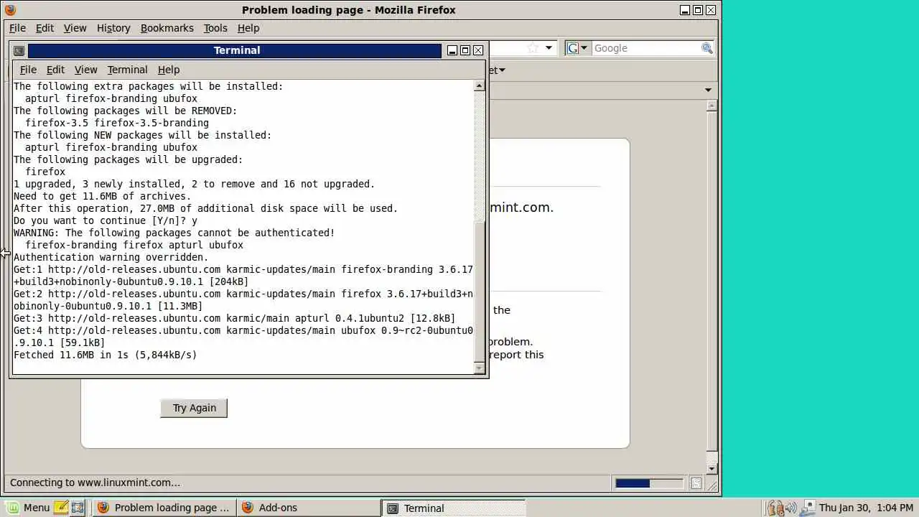Click 'Need to get 11.6MB of archives.' line
The image size is (919, 517).
102,196
